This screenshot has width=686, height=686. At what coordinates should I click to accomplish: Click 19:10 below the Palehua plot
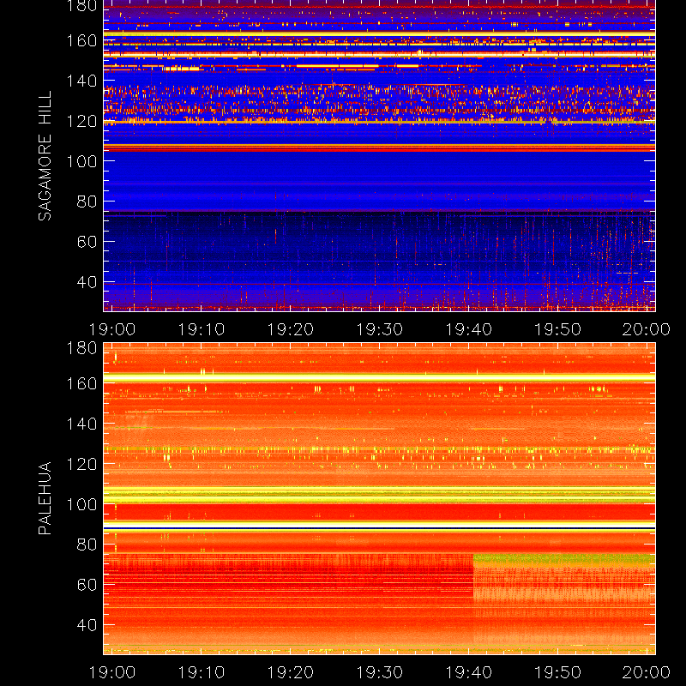tap(202, 672)
